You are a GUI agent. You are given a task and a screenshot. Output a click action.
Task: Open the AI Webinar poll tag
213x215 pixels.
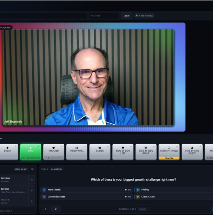(57, 169)
